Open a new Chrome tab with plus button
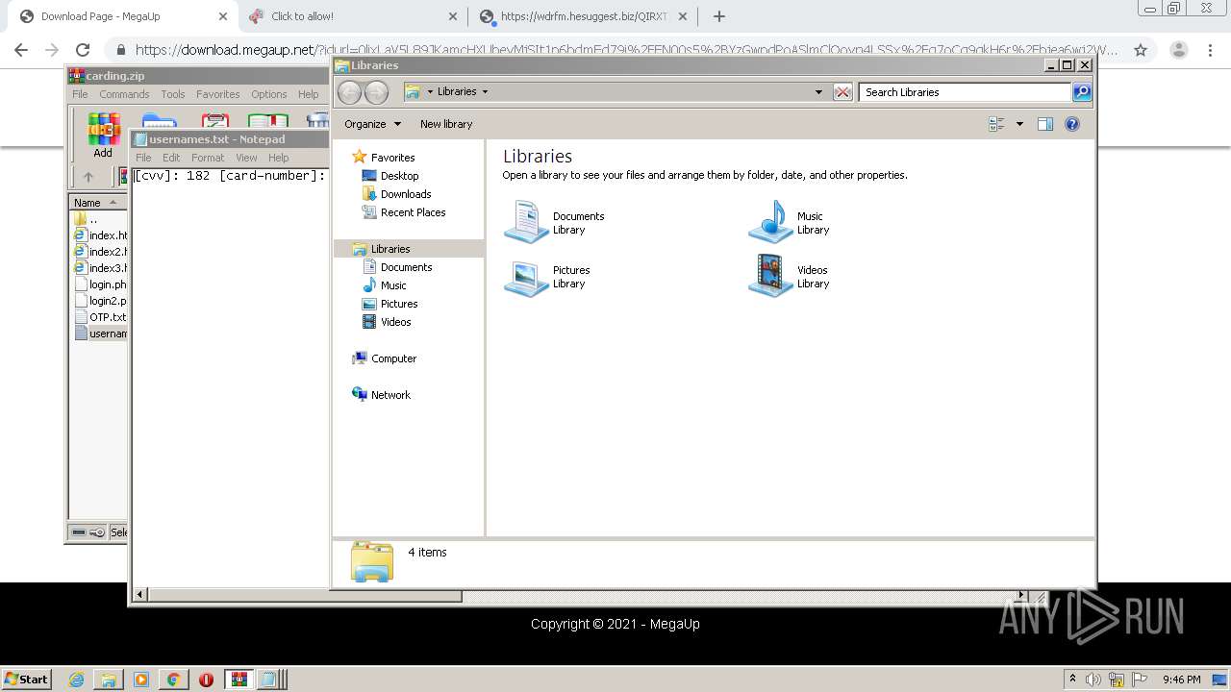 [718, 16]
